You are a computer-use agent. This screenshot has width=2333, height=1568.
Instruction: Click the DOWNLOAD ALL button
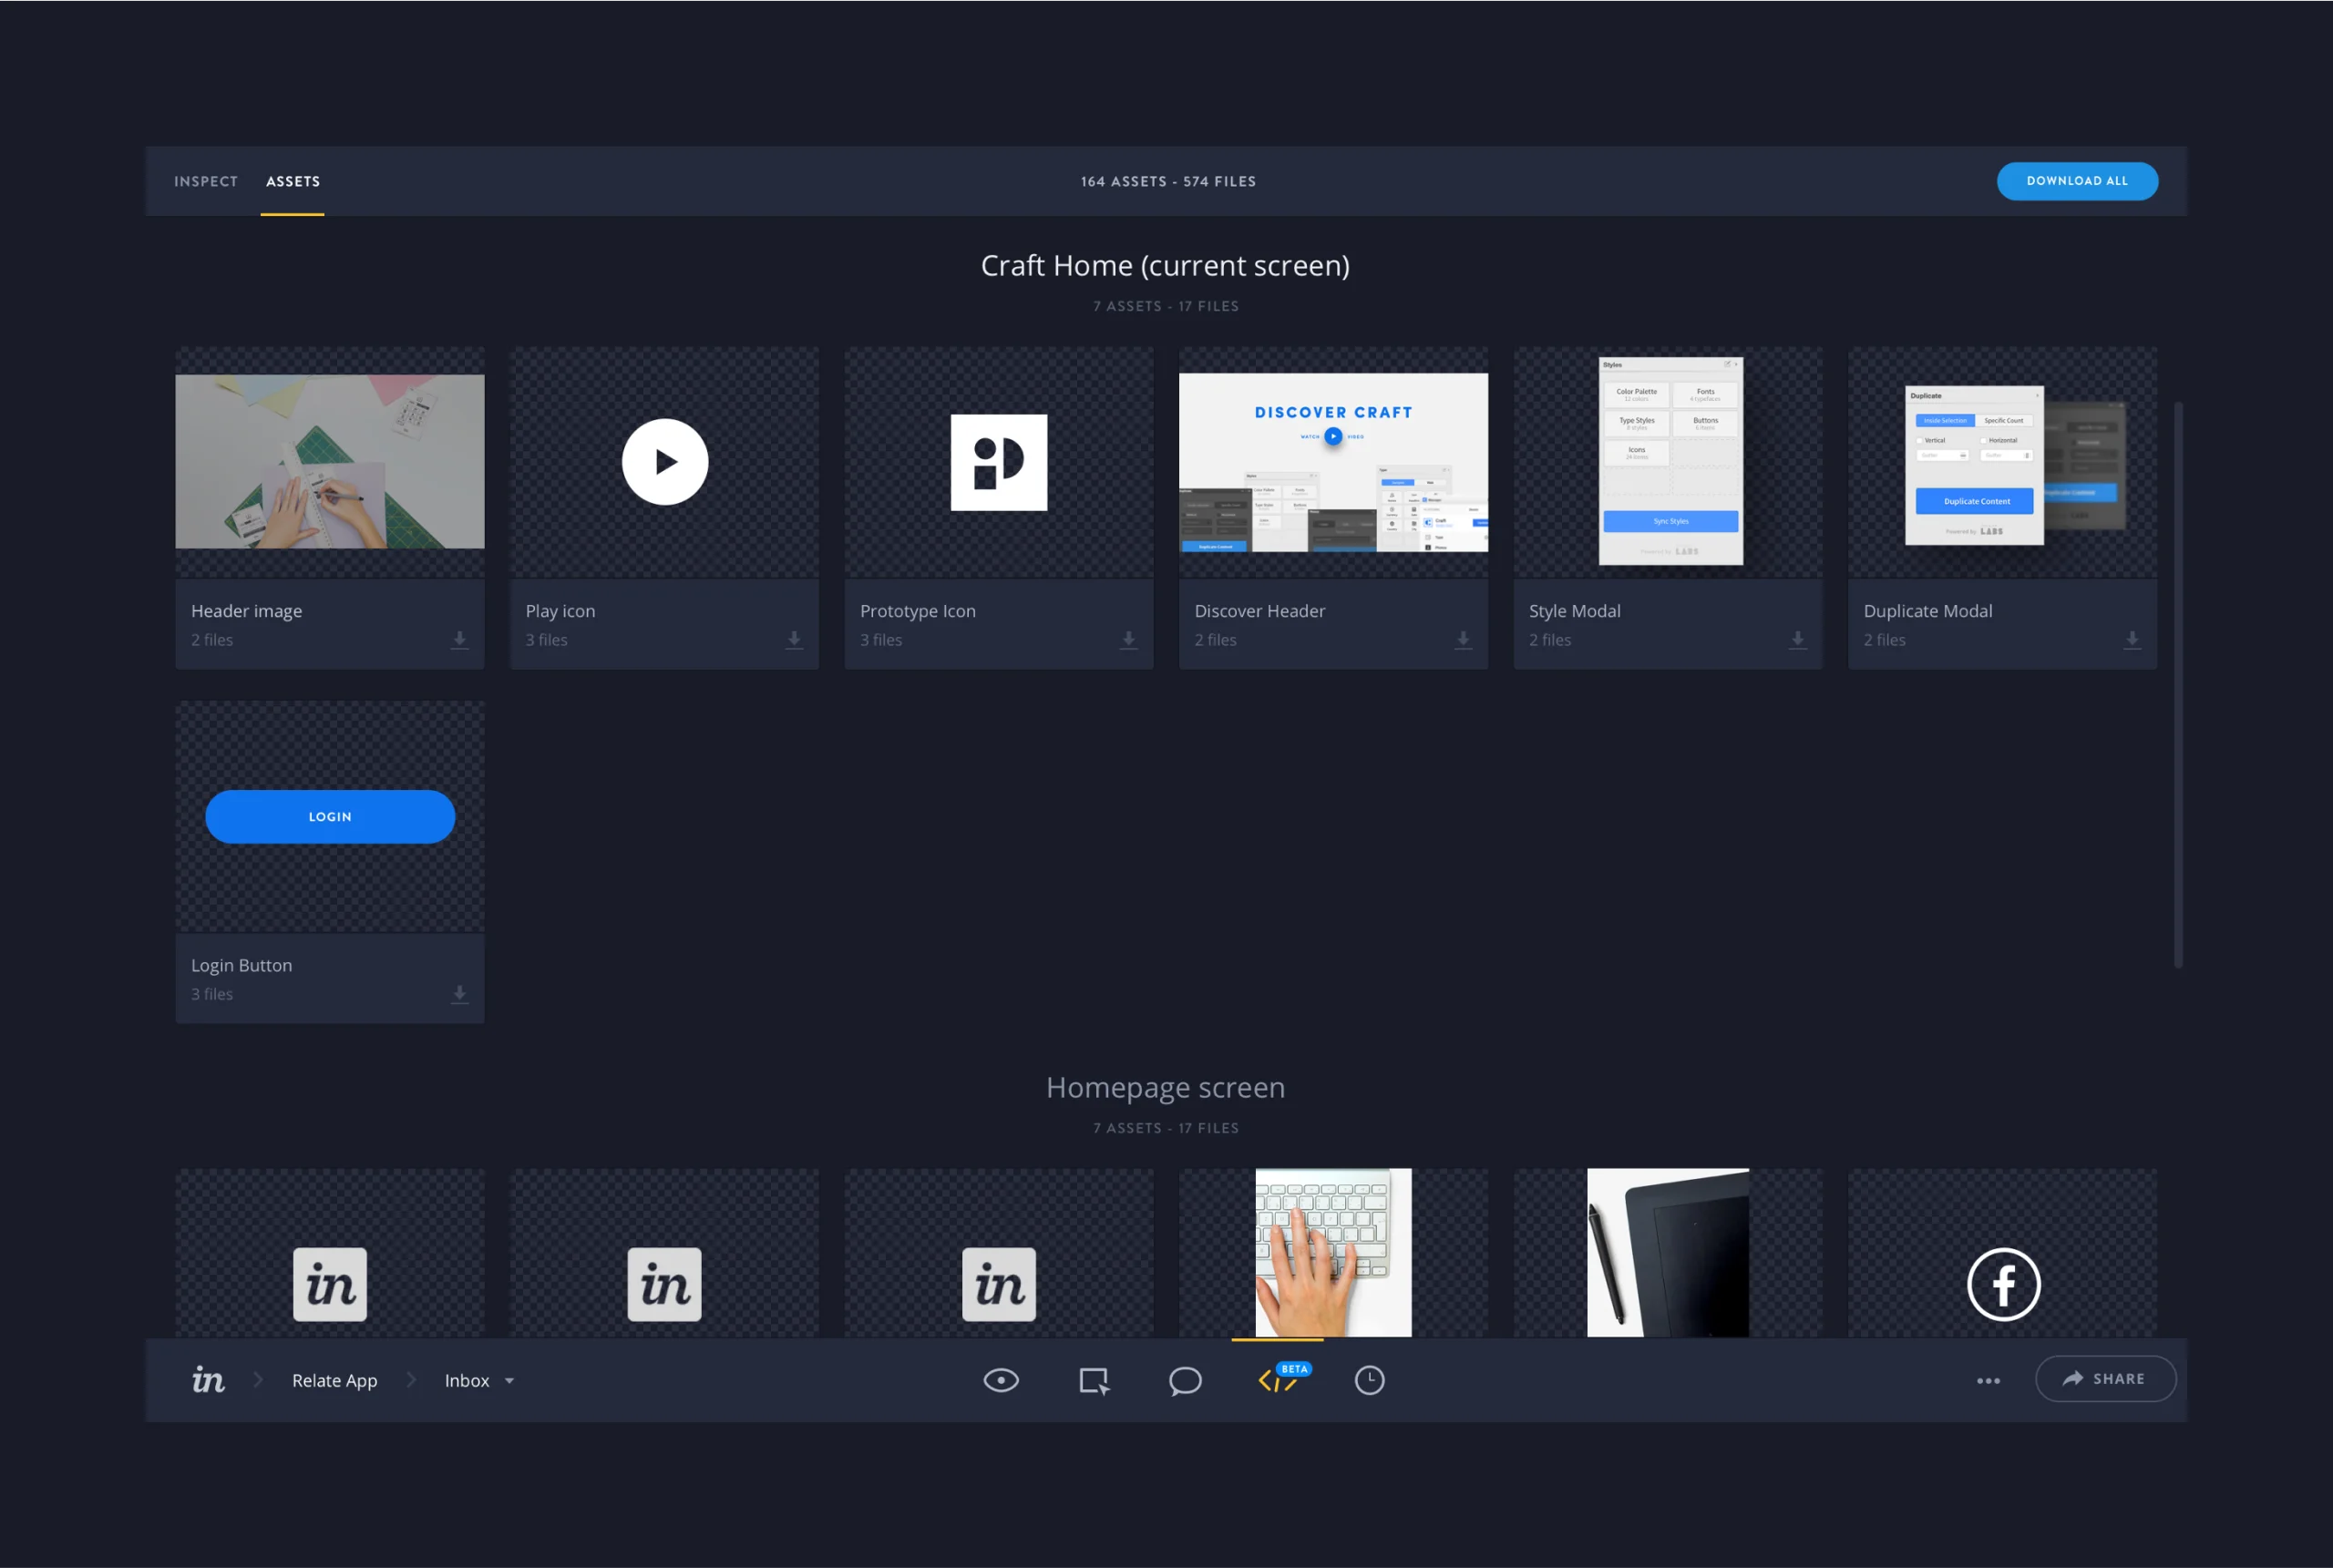[2077, 181]
